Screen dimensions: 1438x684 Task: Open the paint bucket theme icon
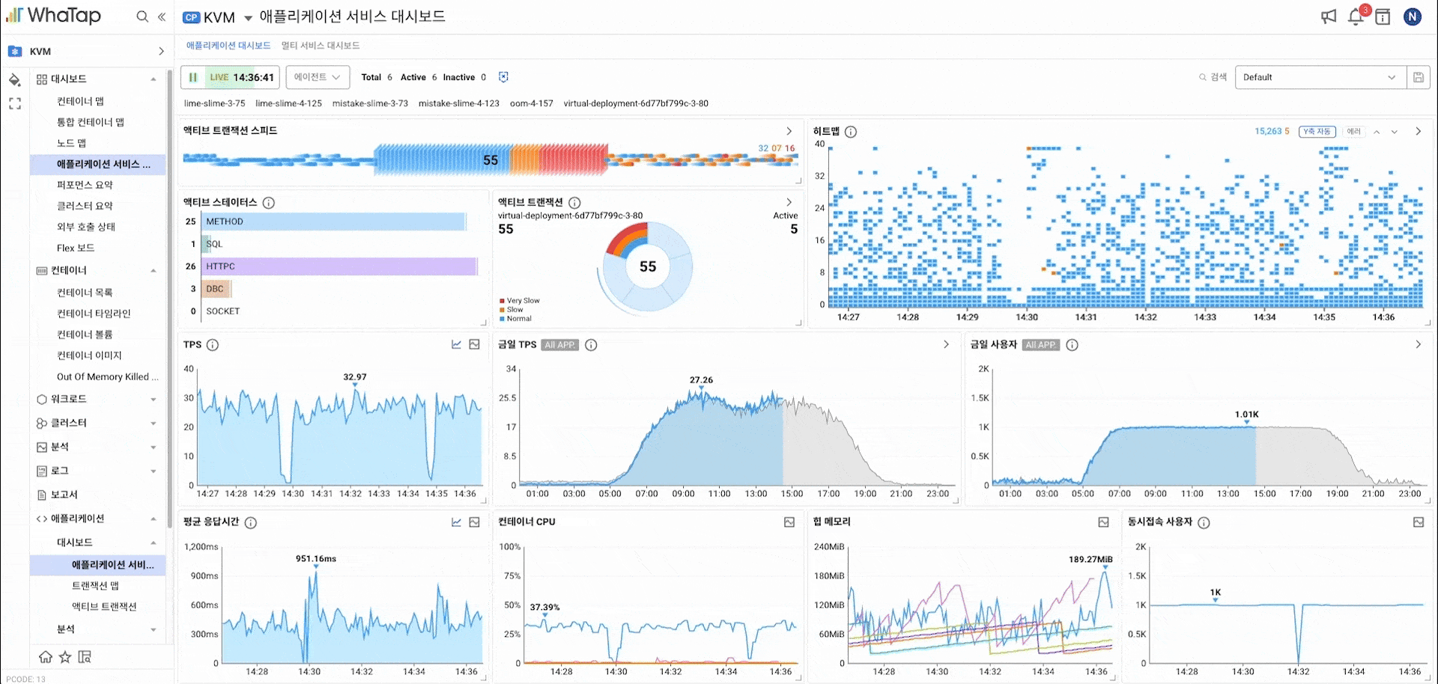click(x=14, y=79)
